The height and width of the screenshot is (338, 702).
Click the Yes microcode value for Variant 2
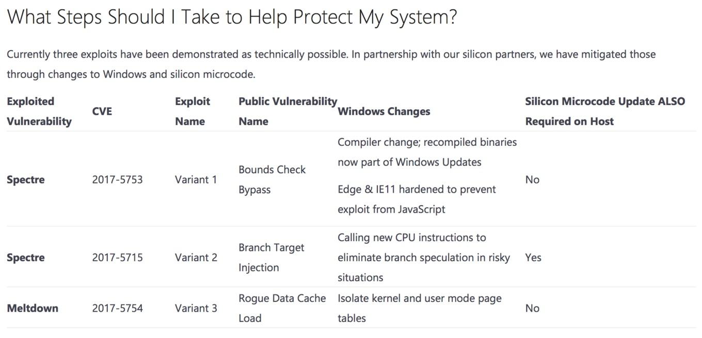533,258
